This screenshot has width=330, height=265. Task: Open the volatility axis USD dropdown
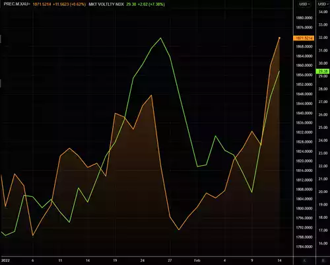pos(323,4)
